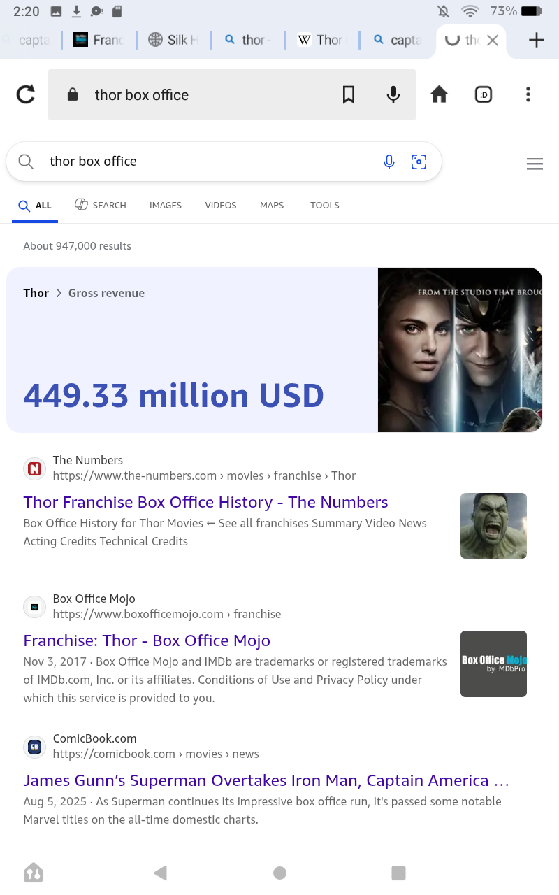Switch to the 'Franc' browser tab
Screen dimensions: 559x895
point(99,40)
